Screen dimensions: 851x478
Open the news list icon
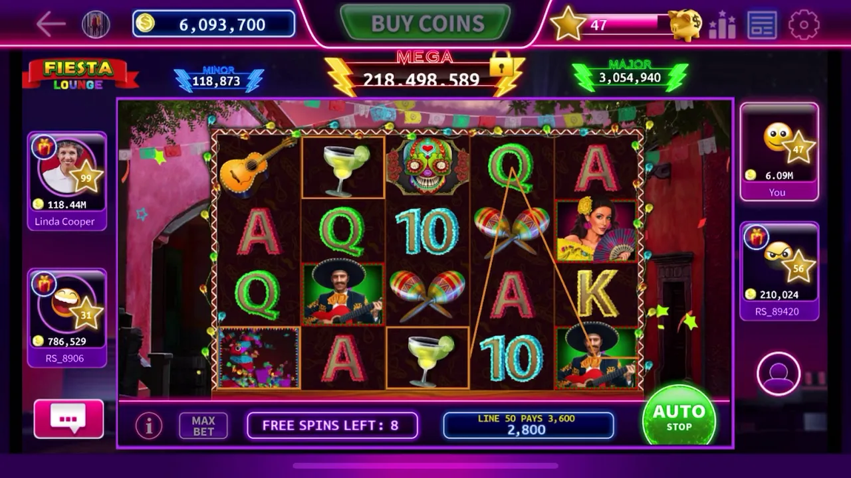[762, 25]
